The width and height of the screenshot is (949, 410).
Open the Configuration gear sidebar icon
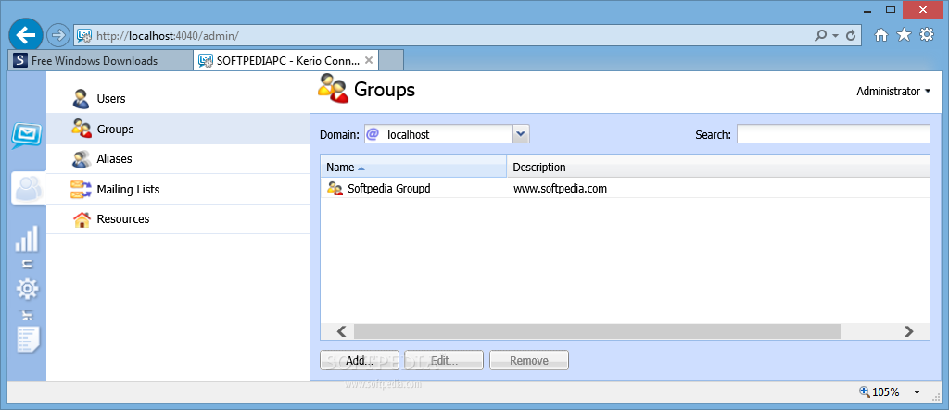click(27, 289)
